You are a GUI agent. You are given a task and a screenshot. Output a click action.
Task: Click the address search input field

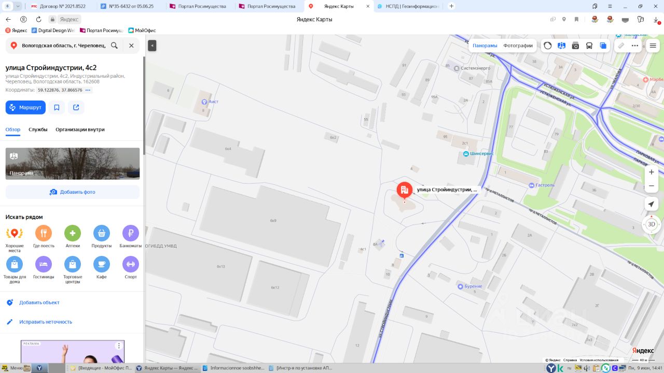tap(63, 46)
